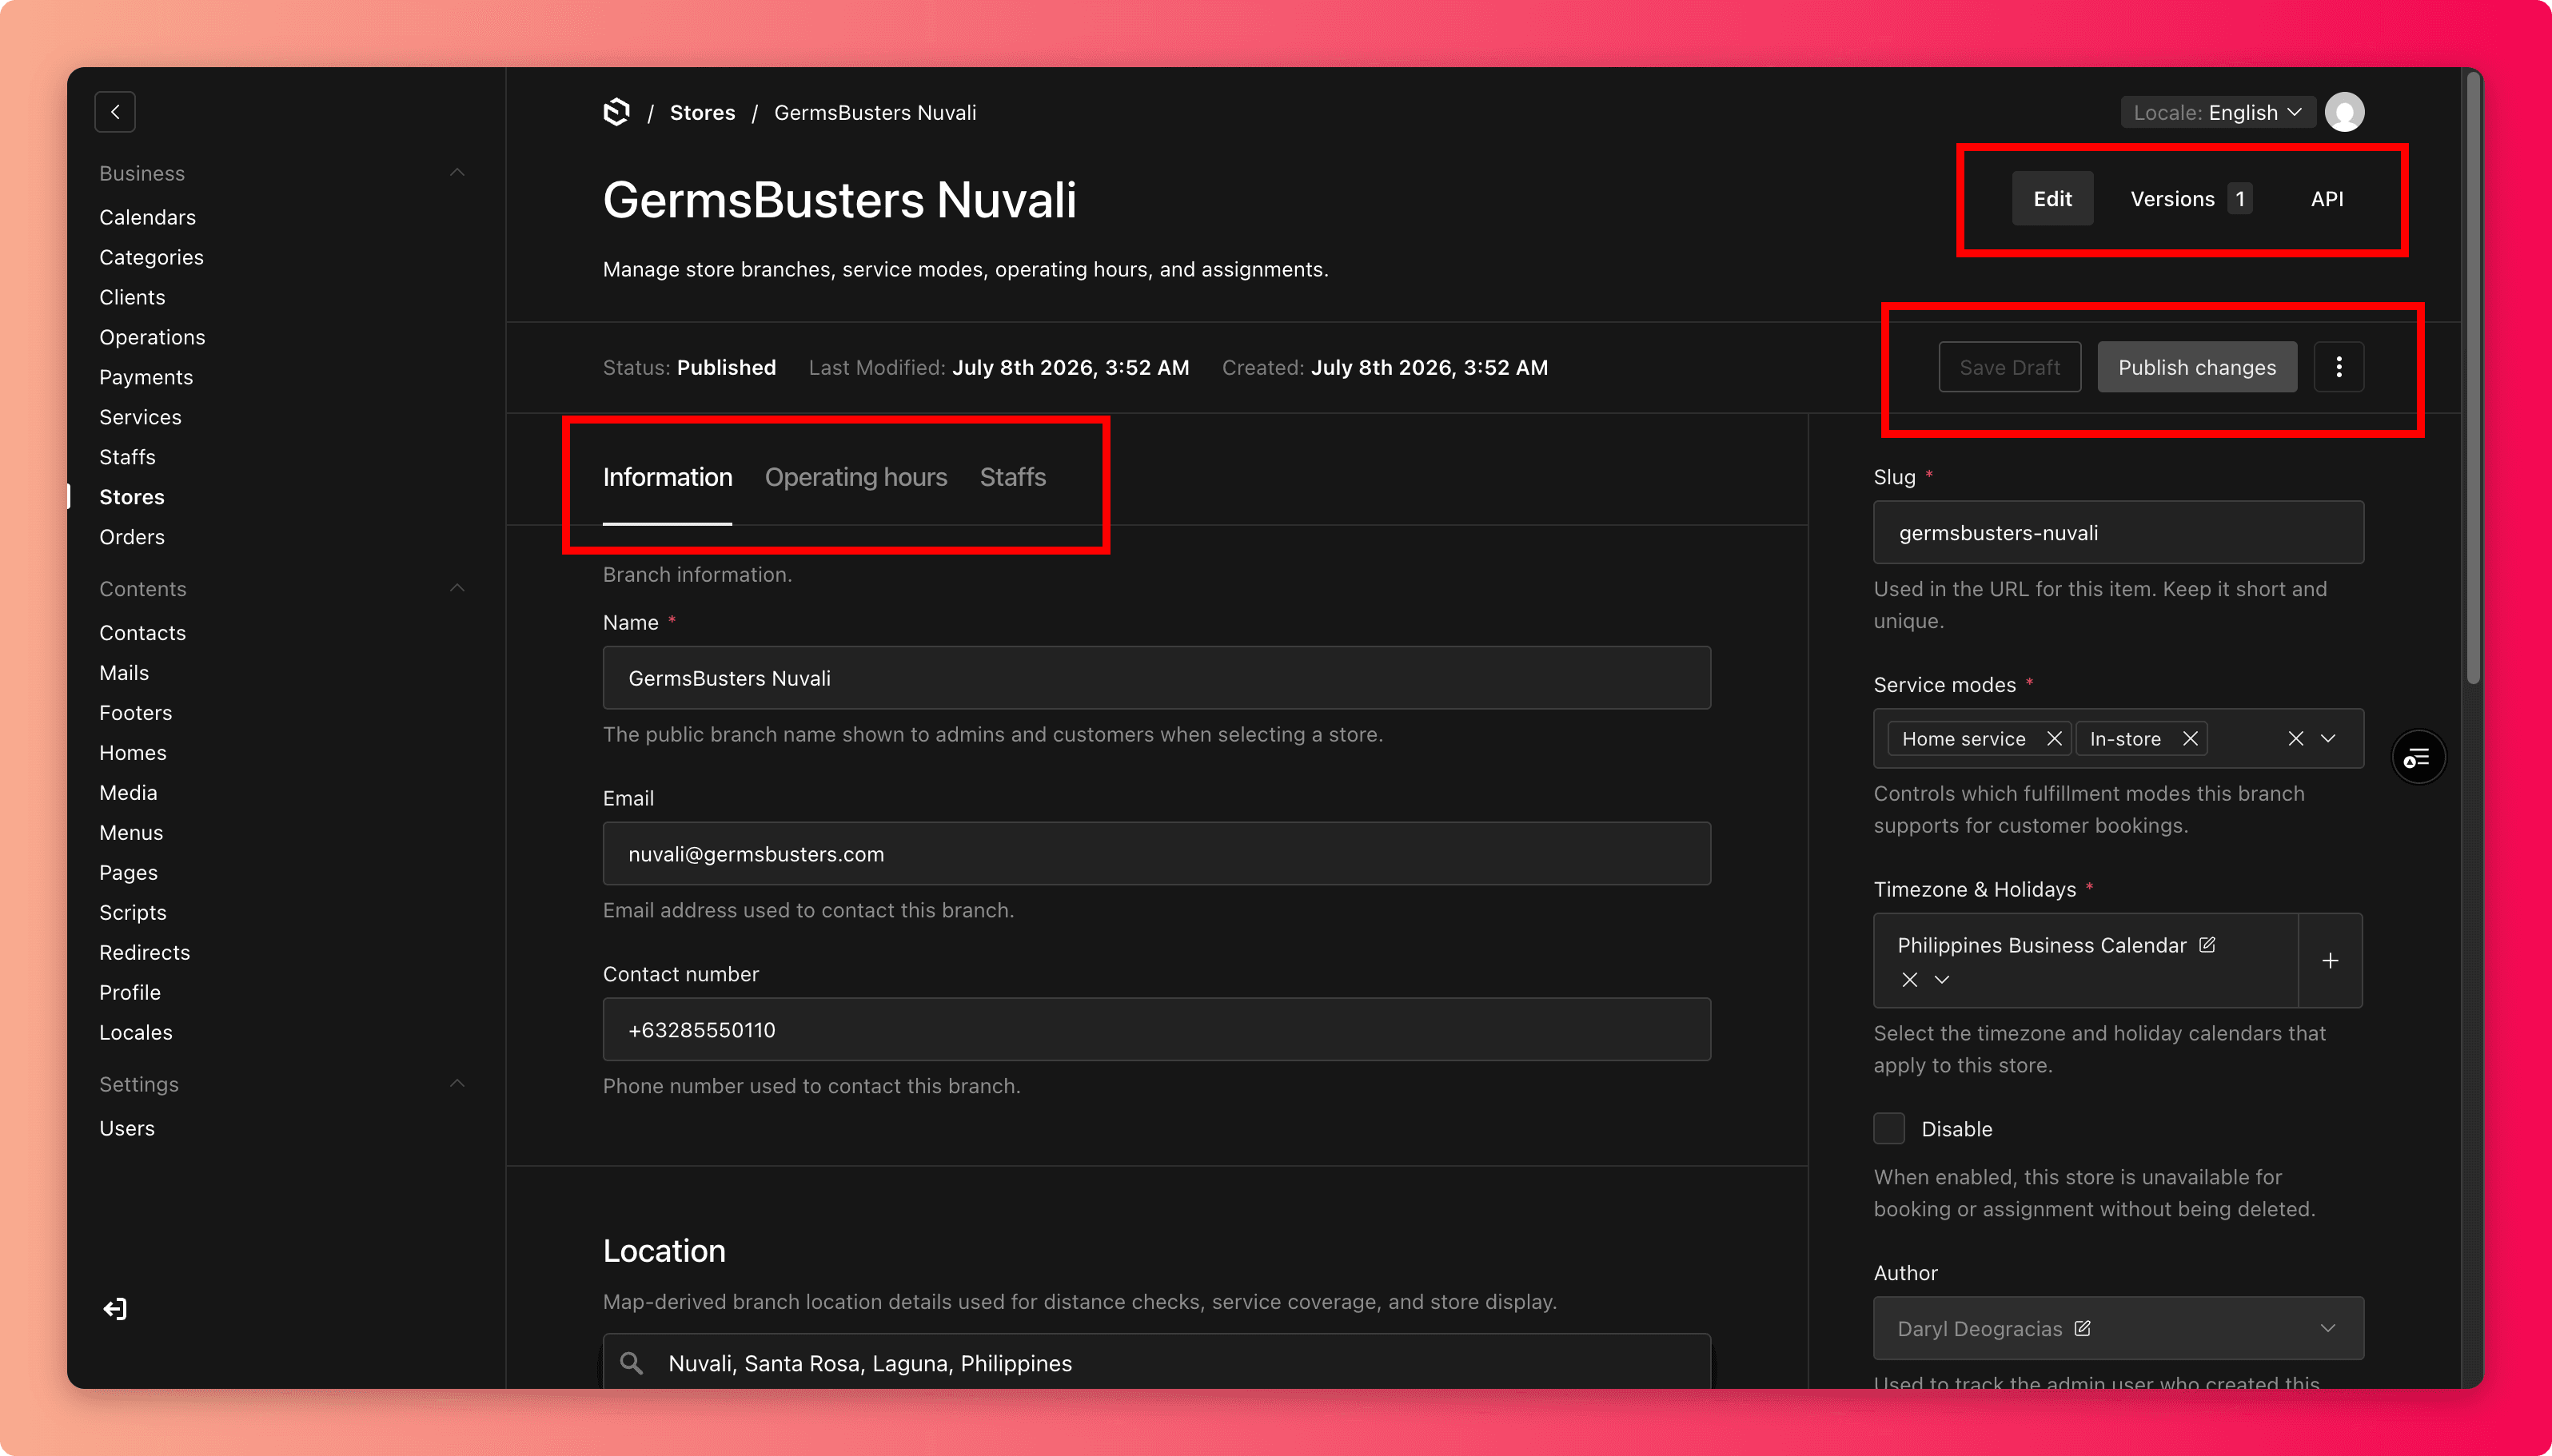Click the logout icon in the sidebar
The height and width of the screenshot is (1456, 2552).
click(115, 1308)
